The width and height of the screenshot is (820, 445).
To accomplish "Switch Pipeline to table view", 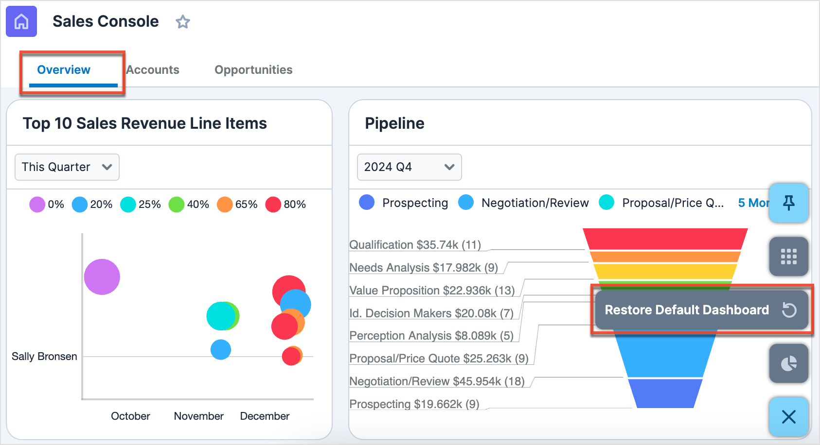I will click(788, 257).
